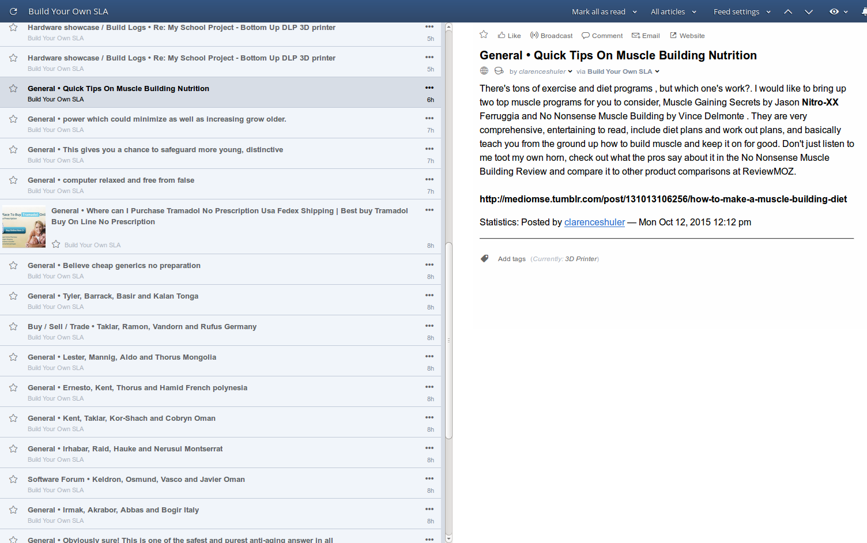Viewport: 867px width, 543px height.
Task: Click the Tramadol article thumbnail image
Action: coord(24,227)
